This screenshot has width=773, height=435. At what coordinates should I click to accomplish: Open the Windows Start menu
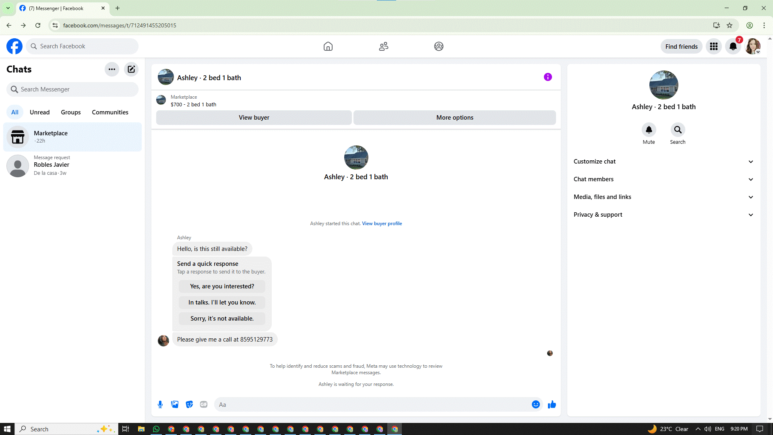7,429
